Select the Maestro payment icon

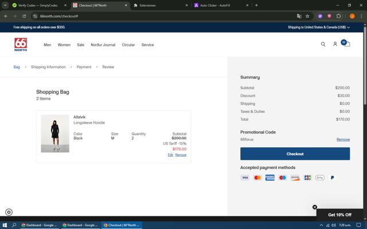(283, 177)
